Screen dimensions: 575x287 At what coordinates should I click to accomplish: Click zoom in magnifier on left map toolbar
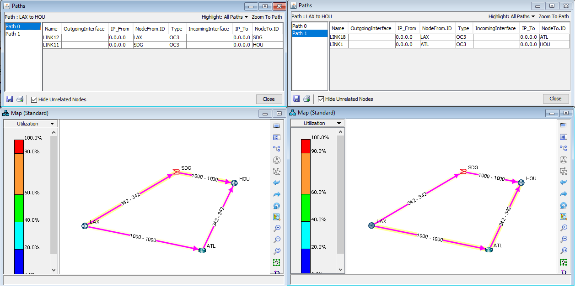pos(276,228)
